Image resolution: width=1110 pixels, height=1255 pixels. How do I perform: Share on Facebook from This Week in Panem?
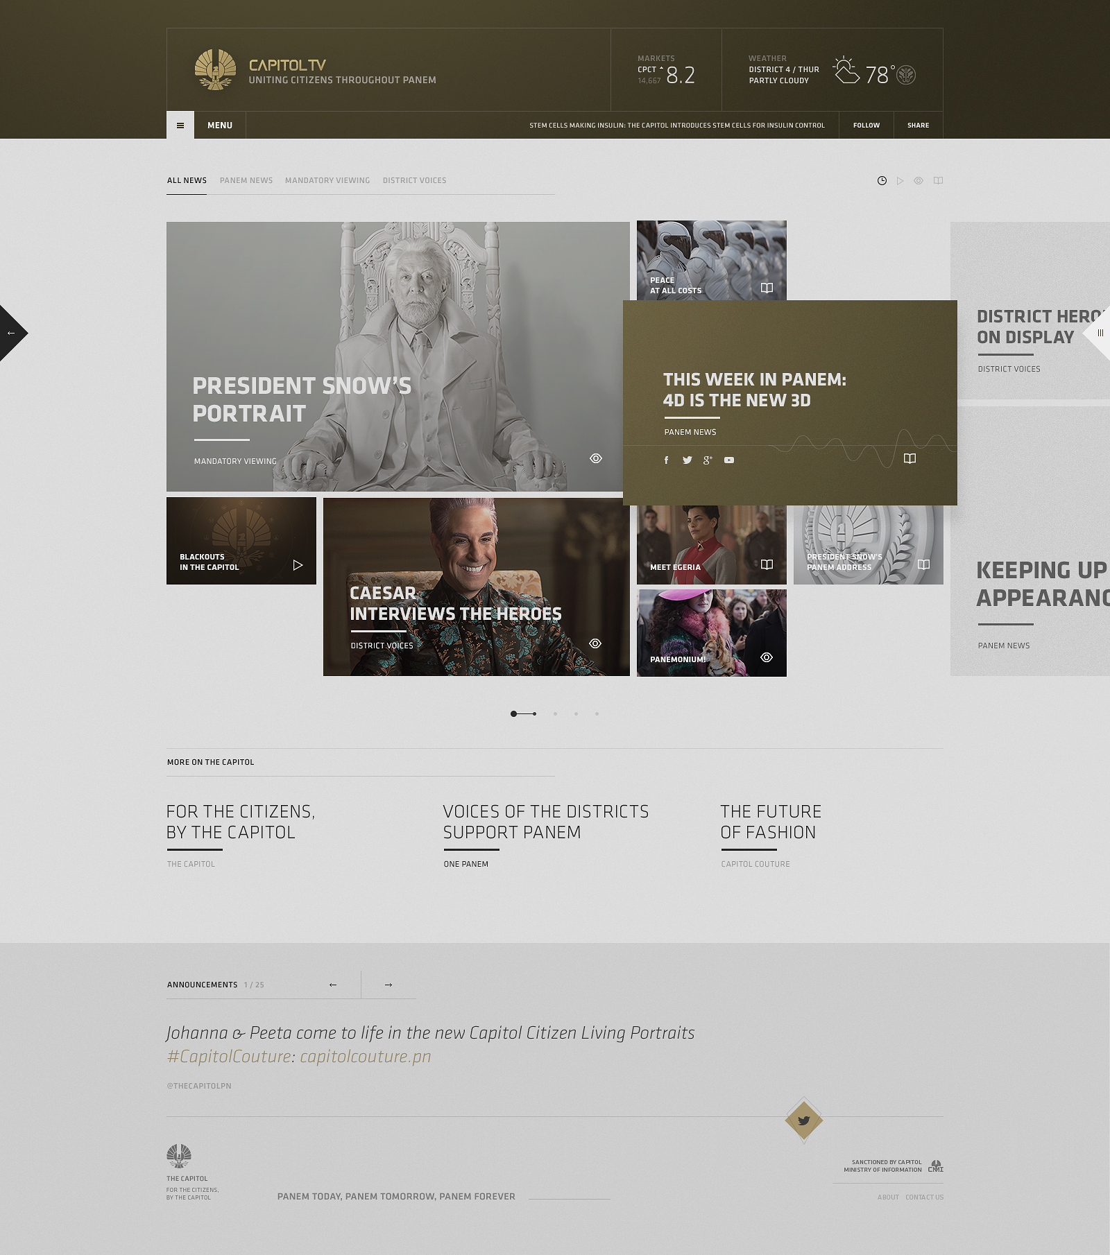coord(667,460)
